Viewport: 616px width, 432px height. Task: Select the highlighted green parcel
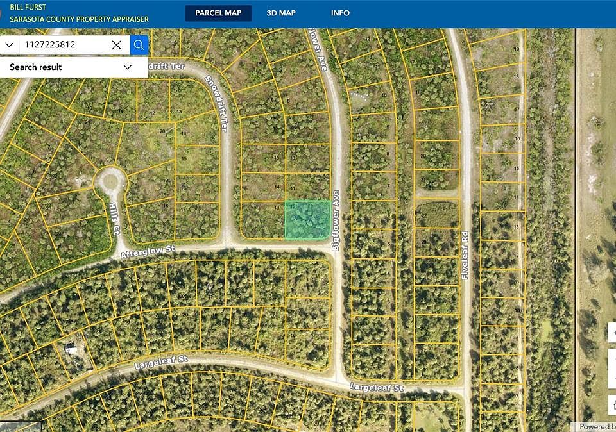coord(307,219)
